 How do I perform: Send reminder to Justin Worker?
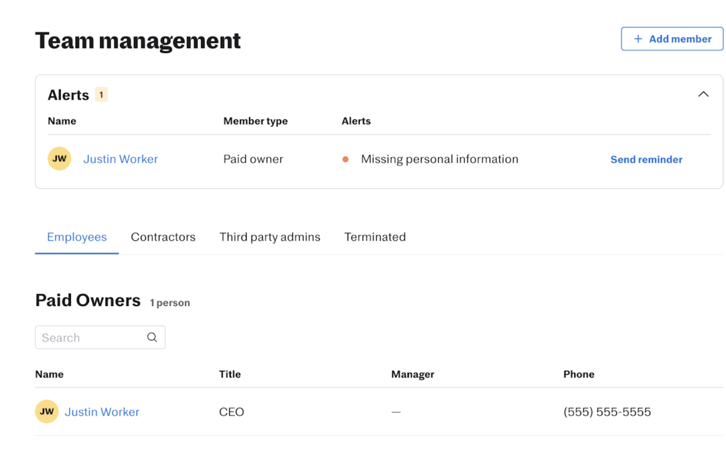point(646,159)
